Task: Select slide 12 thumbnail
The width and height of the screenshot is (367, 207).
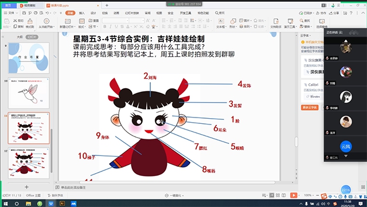Action: 29,163
